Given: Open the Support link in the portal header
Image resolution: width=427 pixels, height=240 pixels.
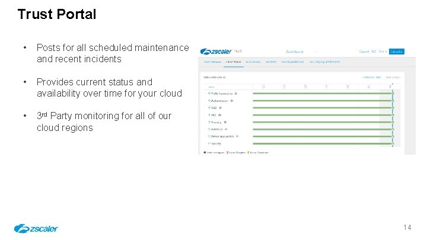Looking at the screenshot, I should point(364,52).
